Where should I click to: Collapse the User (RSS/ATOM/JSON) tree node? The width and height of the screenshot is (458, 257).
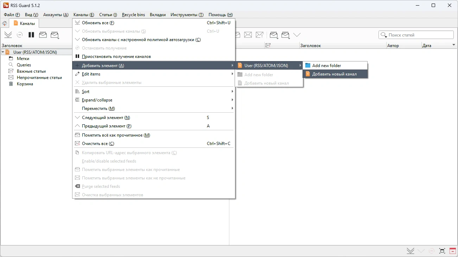click(x=3, y=52)
